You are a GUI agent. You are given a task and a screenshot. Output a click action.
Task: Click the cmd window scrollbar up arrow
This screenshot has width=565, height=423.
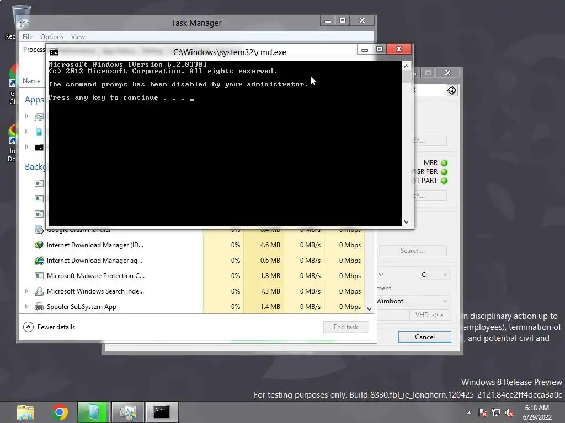[x=406, y=66]
